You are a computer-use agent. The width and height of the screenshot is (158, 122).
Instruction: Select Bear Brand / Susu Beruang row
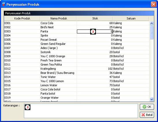[x=77, y=73]
